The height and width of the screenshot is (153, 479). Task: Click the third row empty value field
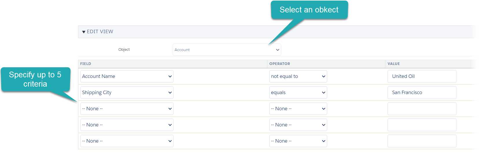coord(422,109)
